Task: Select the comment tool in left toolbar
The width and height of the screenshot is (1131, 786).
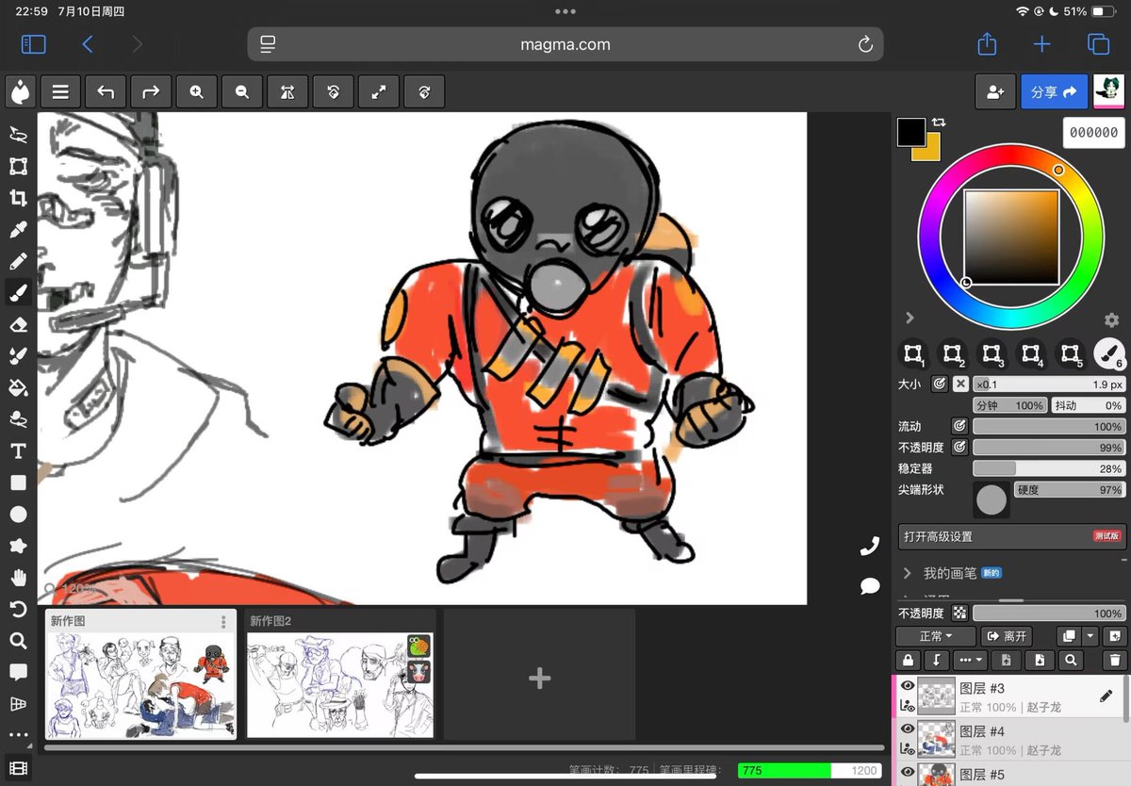Action: [x=18, y=672]
